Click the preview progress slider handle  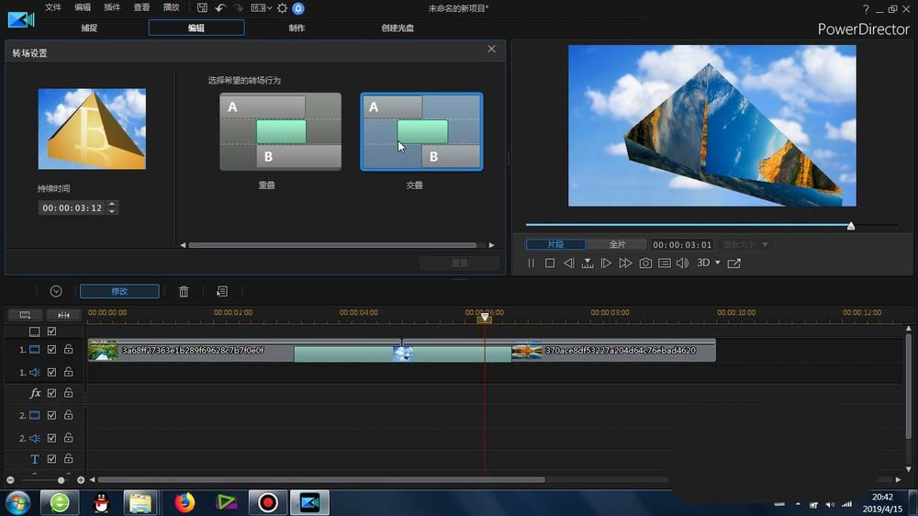coord(851,226)
